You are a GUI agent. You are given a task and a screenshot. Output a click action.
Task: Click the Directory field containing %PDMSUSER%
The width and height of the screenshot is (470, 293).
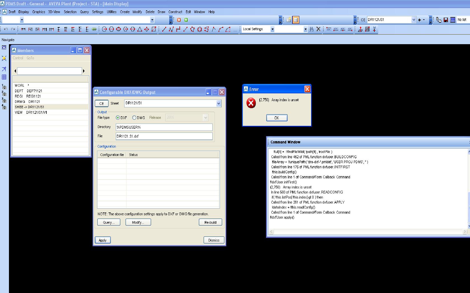click(x=164, y=127)
